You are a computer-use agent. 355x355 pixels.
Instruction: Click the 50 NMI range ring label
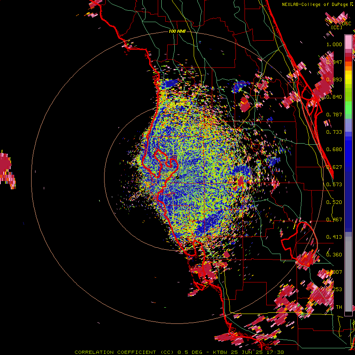pyautogui.click(x=177, y=104)
